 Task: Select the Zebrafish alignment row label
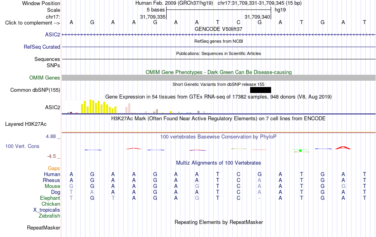coord(49,216)
